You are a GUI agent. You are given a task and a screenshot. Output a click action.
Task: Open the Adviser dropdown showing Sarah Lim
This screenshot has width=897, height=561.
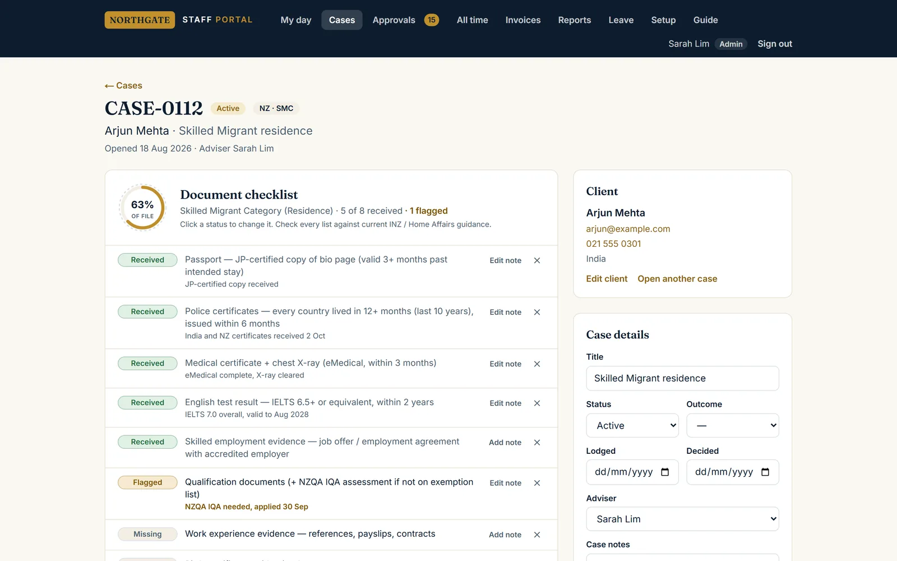[682, 519]
